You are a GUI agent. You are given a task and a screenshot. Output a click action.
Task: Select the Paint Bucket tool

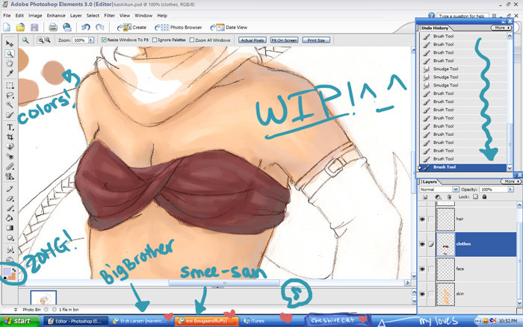10,218
